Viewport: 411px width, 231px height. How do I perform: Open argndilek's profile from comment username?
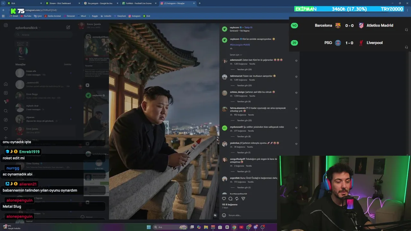[235, 178]
